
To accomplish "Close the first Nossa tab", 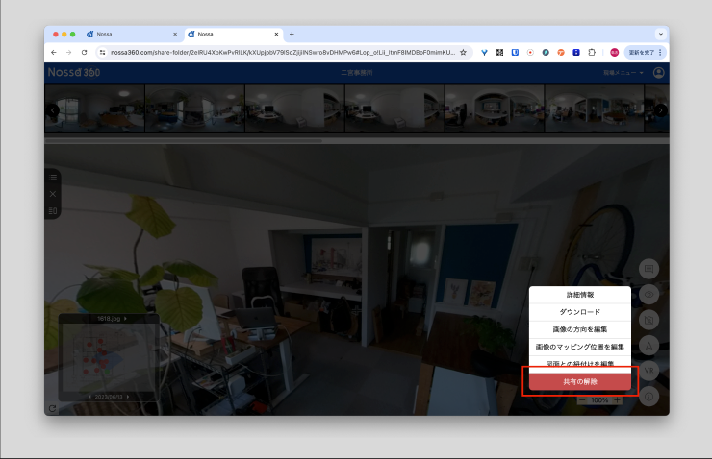I will (175, 34).
